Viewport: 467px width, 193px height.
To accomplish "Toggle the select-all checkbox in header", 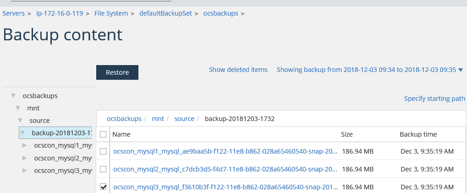I will click(103, 134).
